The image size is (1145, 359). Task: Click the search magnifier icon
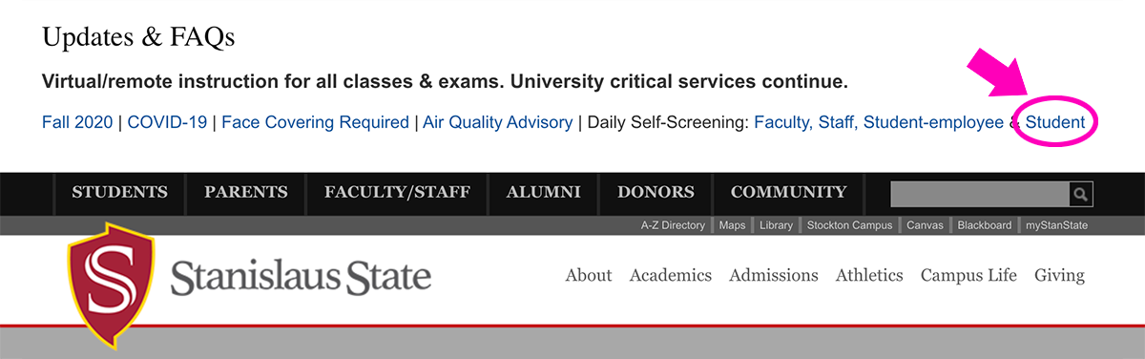point(1080,195)
